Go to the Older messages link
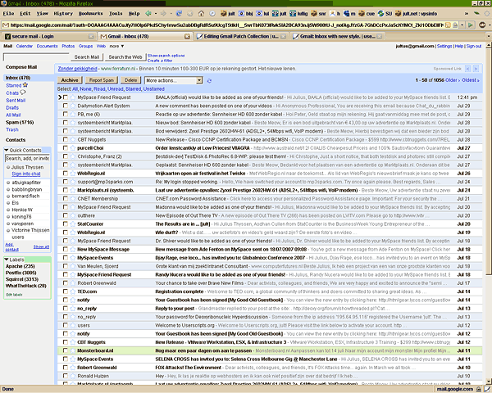 pyautogui.click(x=453, y=80)
